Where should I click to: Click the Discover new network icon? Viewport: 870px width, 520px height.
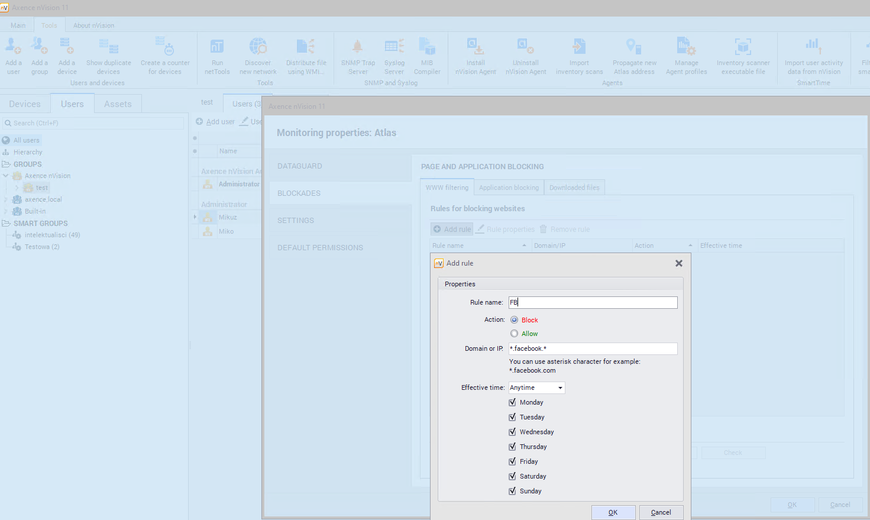[x=258, y=56]
